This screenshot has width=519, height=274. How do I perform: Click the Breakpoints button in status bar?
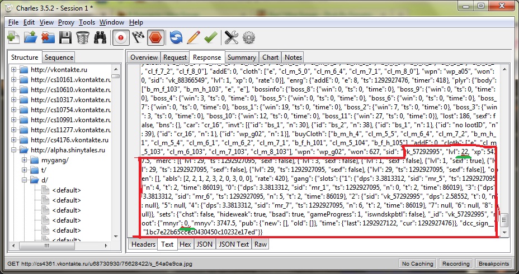click(x=494, y=263)
